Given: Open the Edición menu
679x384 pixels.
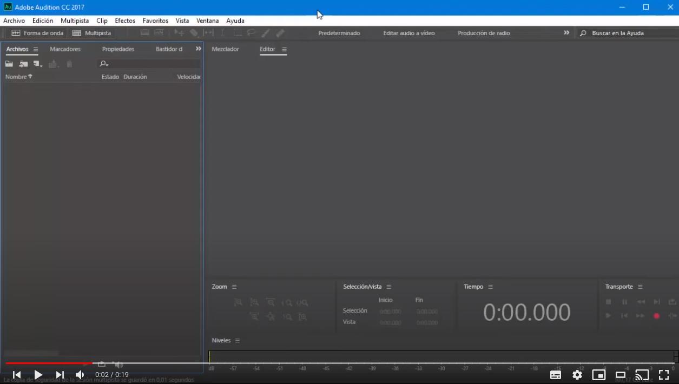Looking at the screenshot, I should [x=43, y=21].
